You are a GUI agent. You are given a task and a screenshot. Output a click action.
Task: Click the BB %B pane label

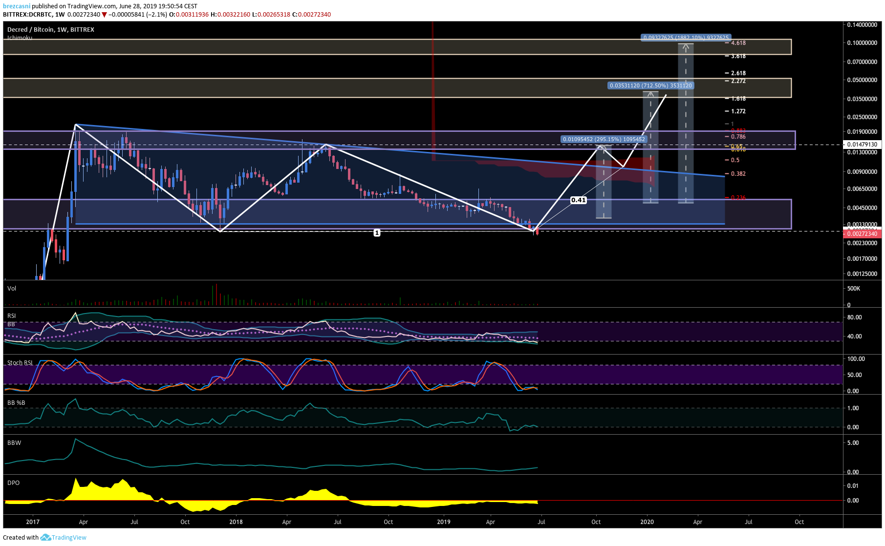point(16,403)
